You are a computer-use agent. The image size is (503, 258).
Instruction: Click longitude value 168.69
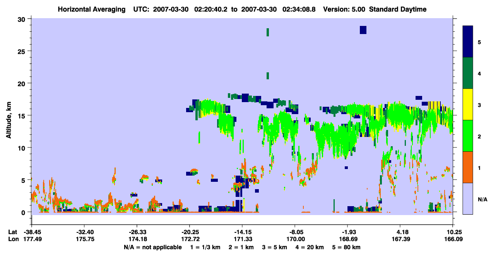click(x=347, y=239)
